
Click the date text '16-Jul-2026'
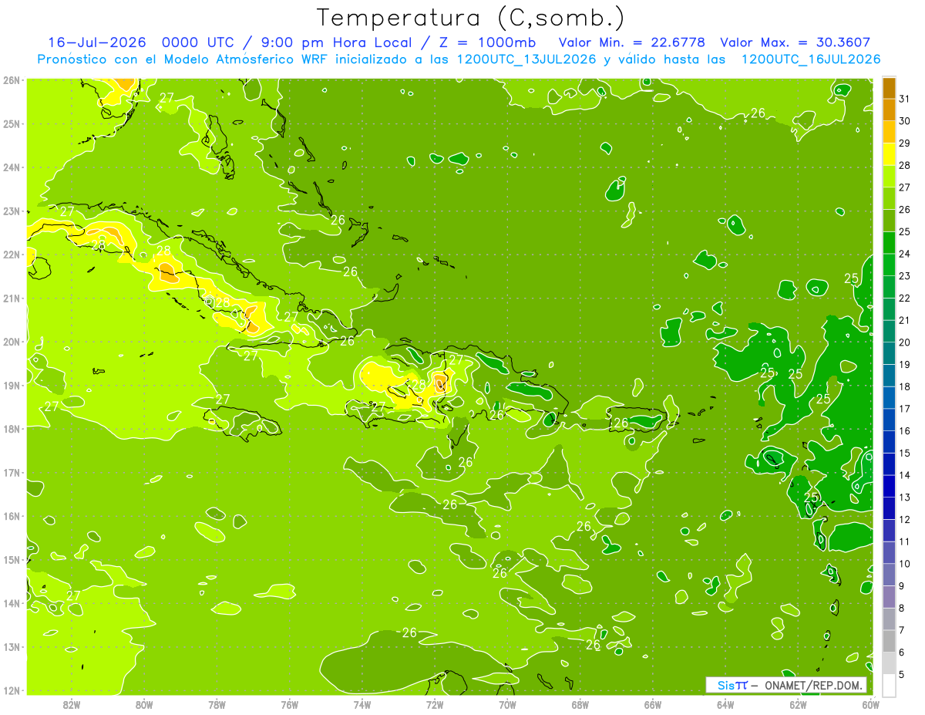pyautogui.click(x=96, y=42)
